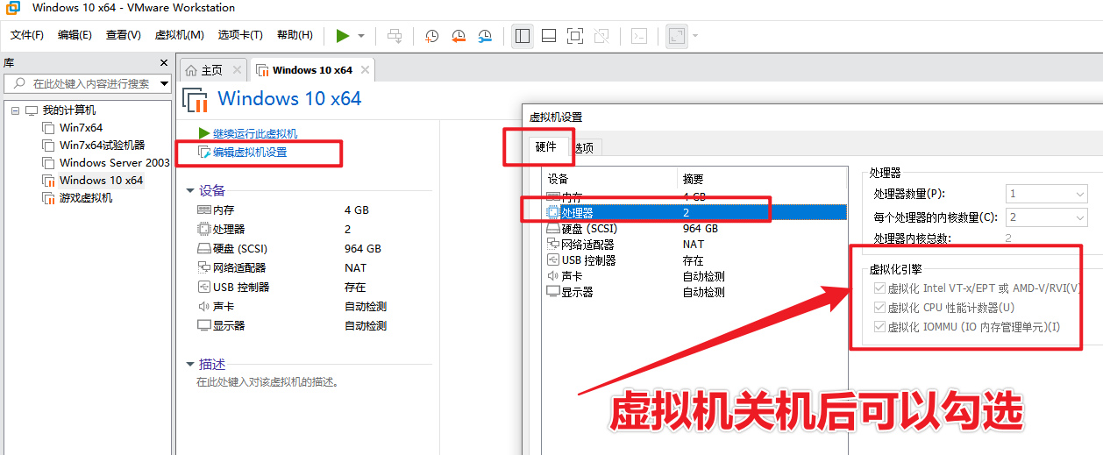This screenshot has width=1103, height=455.
Task: Collapse the 设备 section
Action: point(190,190)
